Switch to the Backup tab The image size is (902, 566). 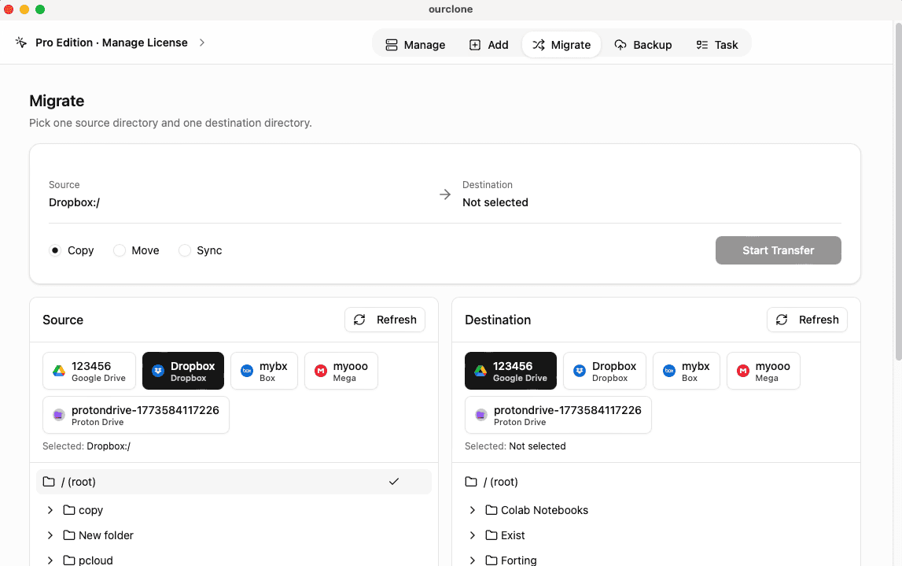point(643,45)
